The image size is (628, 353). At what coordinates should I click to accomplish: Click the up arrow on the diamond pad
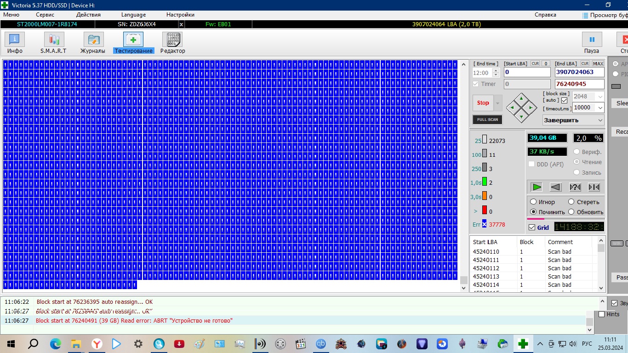(521, 98)
